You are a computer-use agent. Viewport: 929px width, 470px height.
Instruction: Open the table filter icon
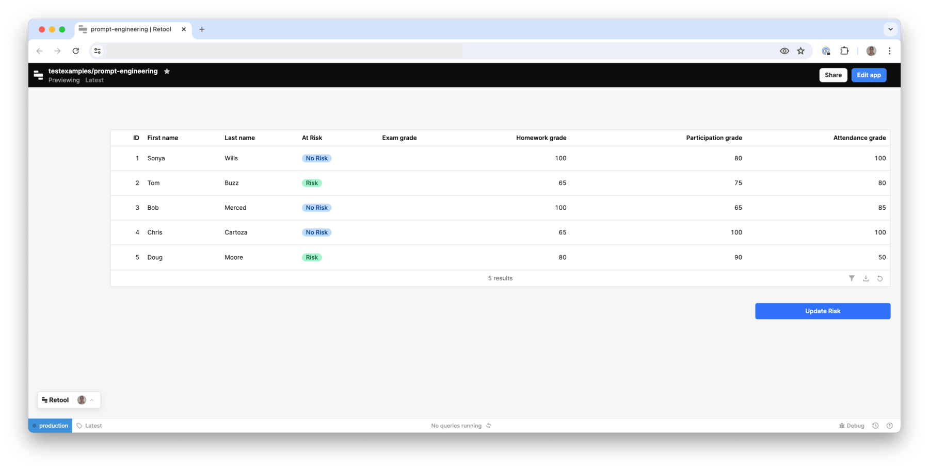click(x=852, y=278)
